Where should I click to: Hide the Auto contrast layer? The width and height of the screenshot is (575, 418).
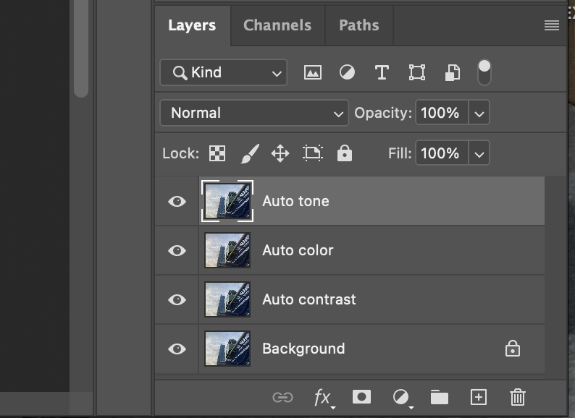pos(177,299)
